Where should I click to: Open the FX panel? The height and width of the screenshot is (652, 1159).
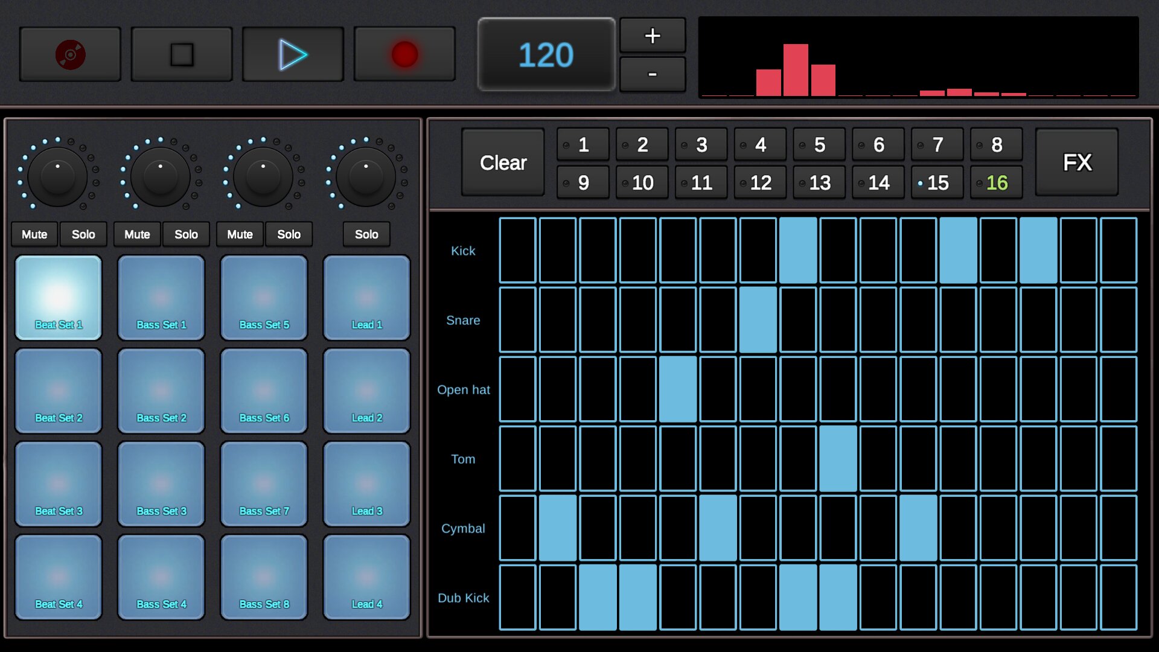[1076, 162]
